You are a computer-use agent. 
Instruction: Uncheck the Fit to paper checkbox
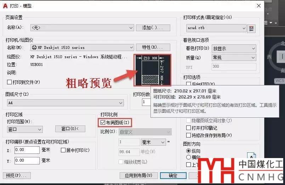[103, 122]
